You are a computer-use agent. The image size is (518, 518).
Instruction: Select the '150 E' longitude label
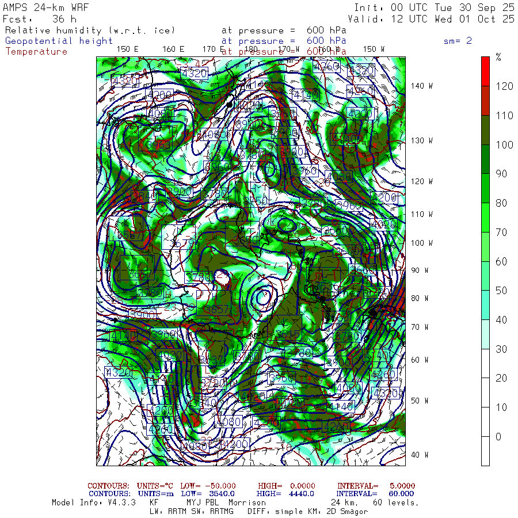pos(127,49)
